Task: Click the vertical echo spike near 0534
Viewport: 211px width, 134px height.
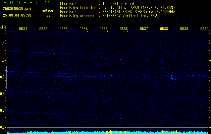Action: click(x=82, y=75)
